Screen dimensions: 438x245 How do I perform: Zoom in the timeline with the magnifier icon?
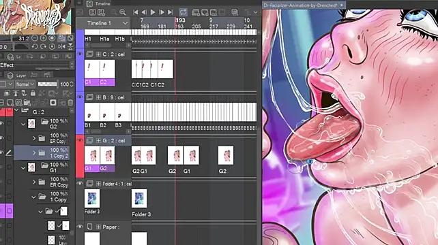pyautogui.click(x=122, y=12)
